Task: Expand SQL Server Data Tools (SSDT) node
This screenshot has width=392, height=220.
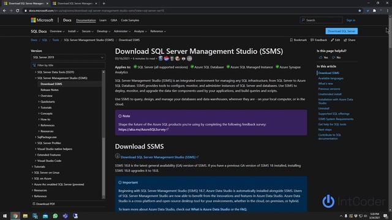Action: 36,72
